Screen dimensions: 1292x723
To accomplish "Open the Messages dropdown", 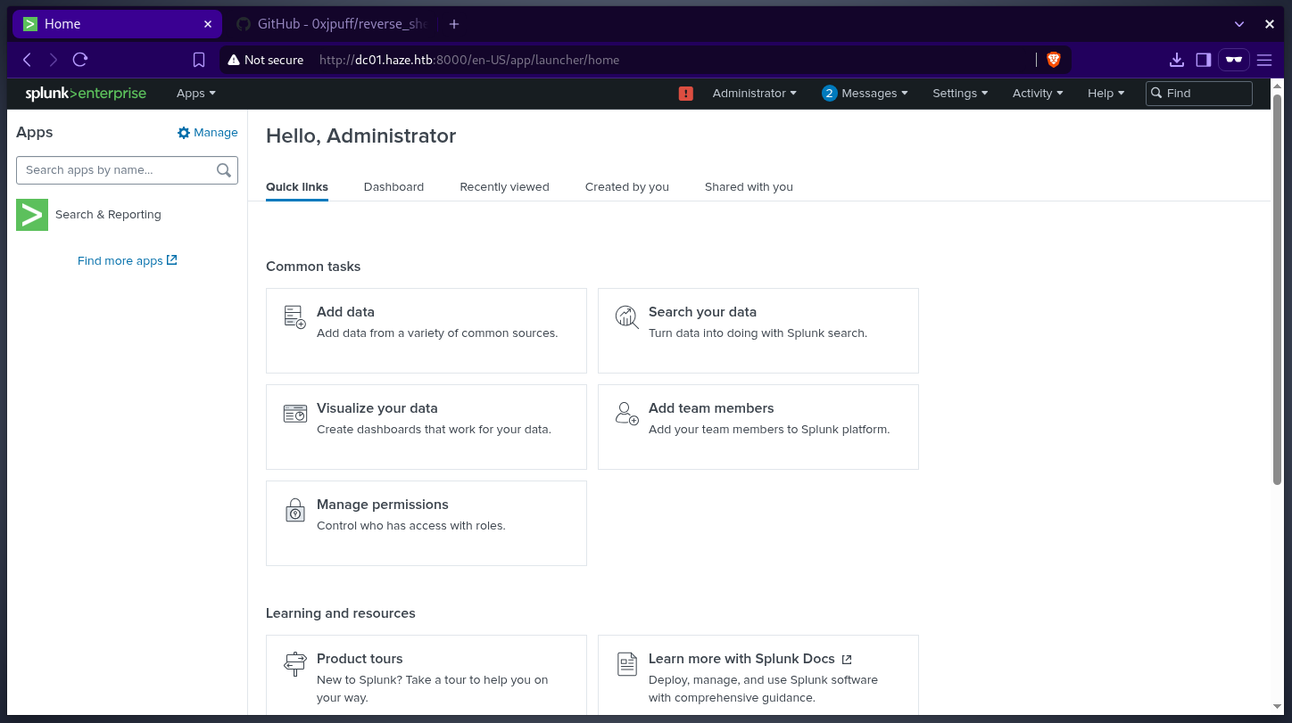I will pyautogui.click(x=865, y=94).
